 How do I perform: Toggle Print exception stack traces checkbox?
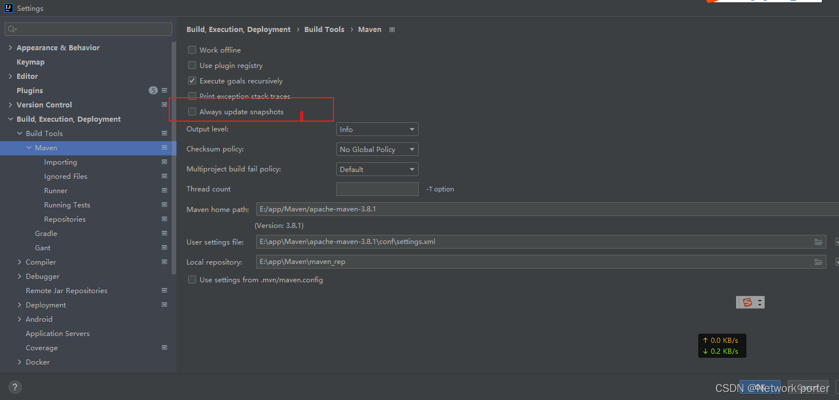coord(192,96)
